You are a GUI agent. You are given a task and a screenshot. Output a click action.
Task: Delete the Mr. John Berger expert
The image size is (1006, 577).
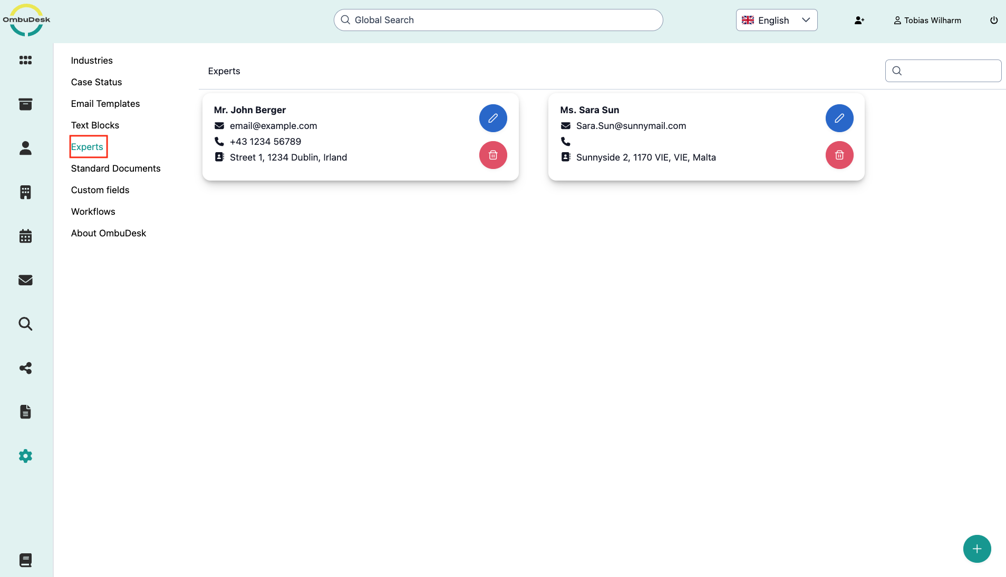point(493,155)
